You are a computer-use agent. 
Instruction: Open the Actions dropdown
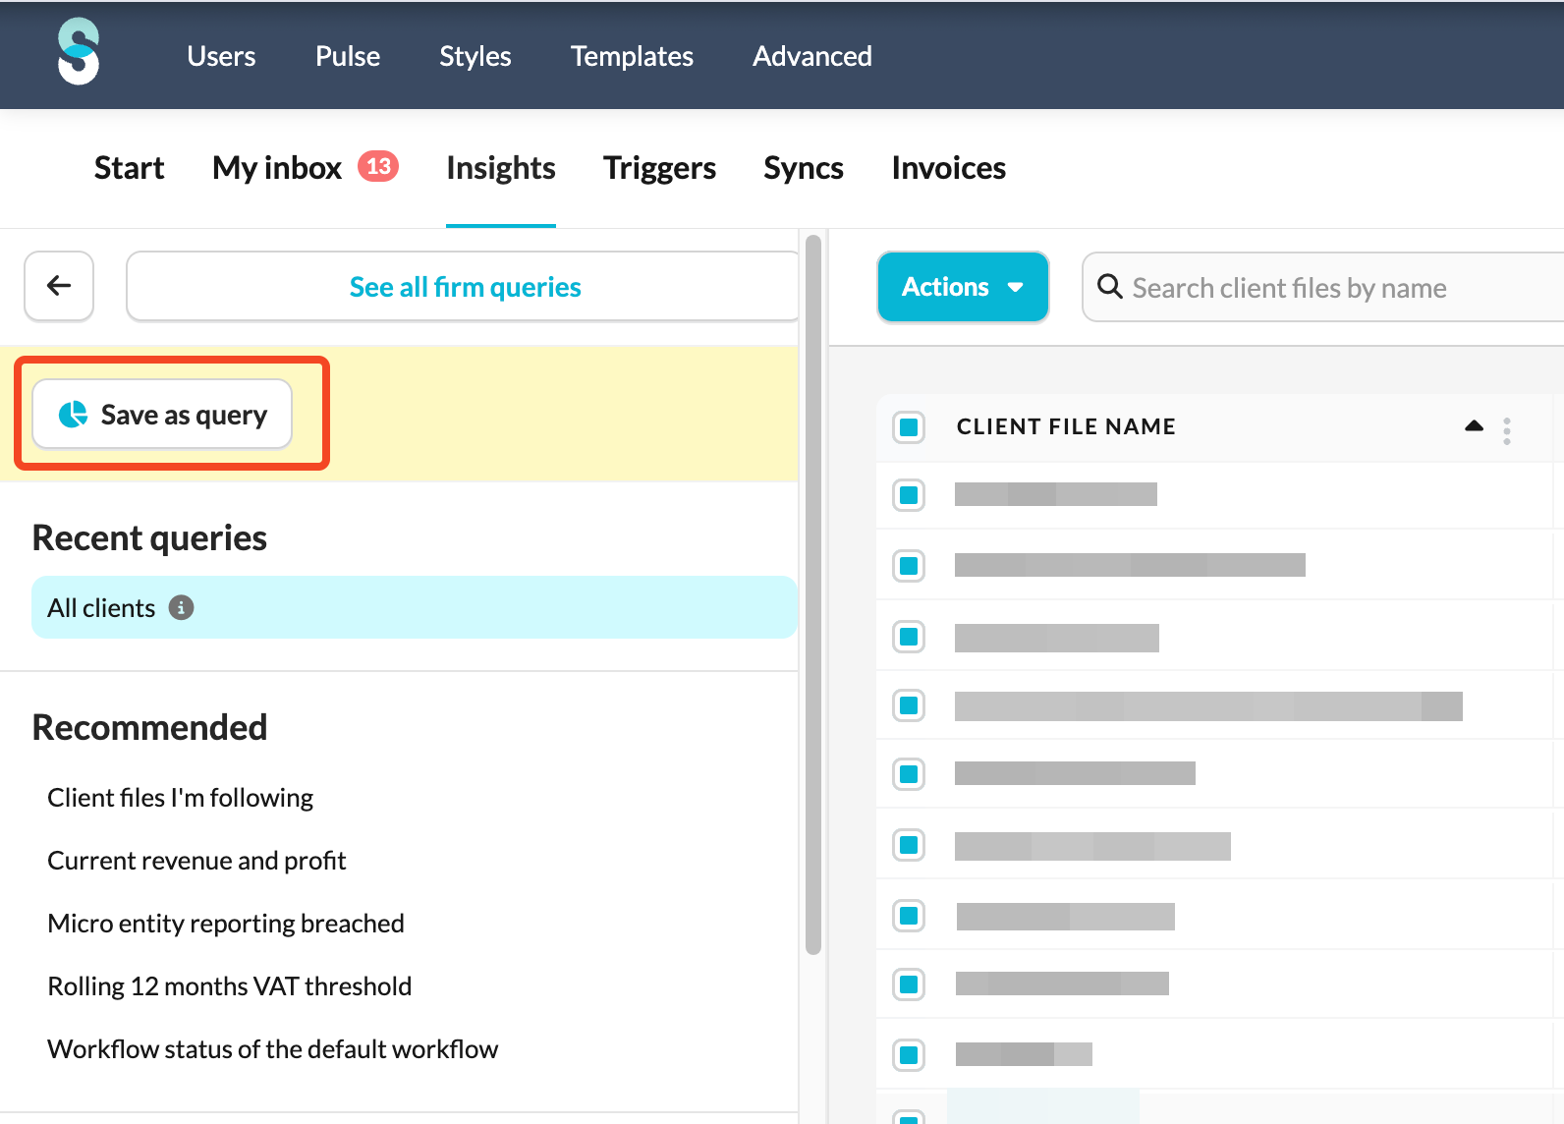[x=963, y=287]
